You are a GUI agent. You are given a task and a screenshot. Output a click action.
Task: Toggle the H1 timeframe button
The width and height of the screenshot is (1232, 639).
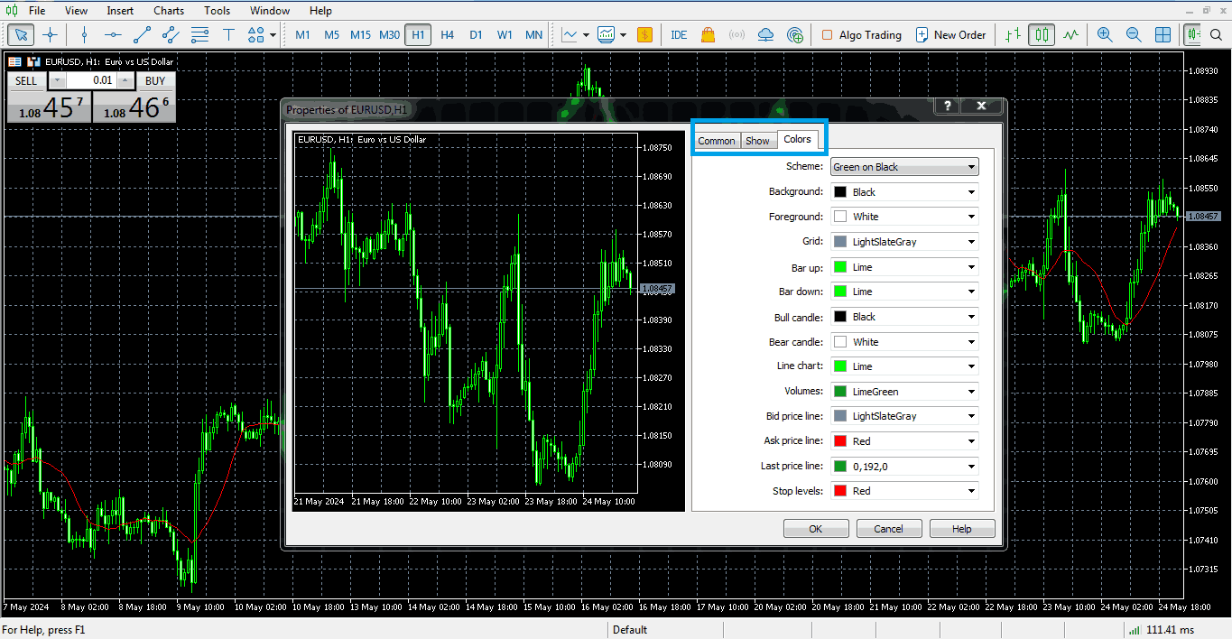click(418, 35)
